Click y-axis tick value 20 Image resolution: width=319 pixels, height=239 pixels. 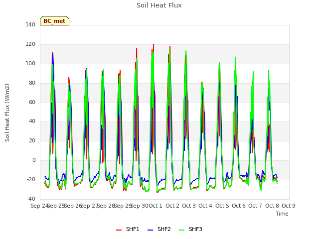32,140
